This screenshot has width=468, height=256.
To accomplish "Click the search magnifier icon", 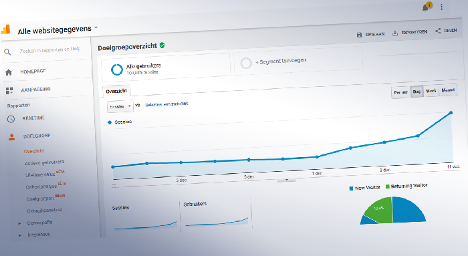I will click(x=7, y=52).
